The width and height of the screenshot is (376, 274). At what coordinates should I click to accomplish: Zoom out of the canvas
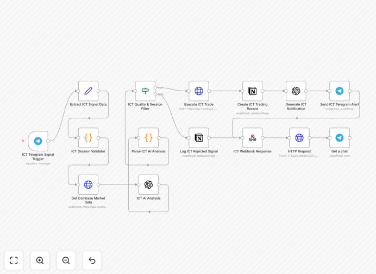pos(66,260)
